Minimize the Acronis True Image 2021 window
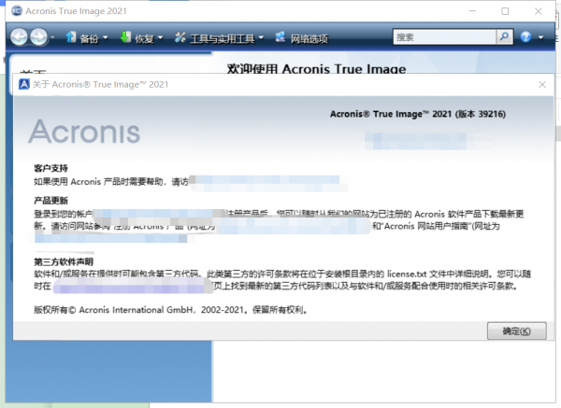The width and height of the screenshot is (561, 408). pos(472,11)
